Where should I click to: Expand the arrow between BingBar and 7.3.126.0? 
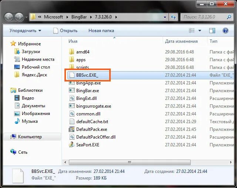click(x=91, y=17)
